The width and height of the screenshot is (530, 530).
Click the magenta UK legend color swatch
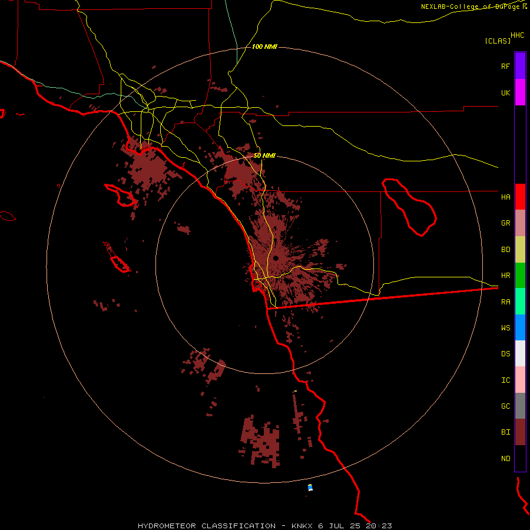point(520,92)
